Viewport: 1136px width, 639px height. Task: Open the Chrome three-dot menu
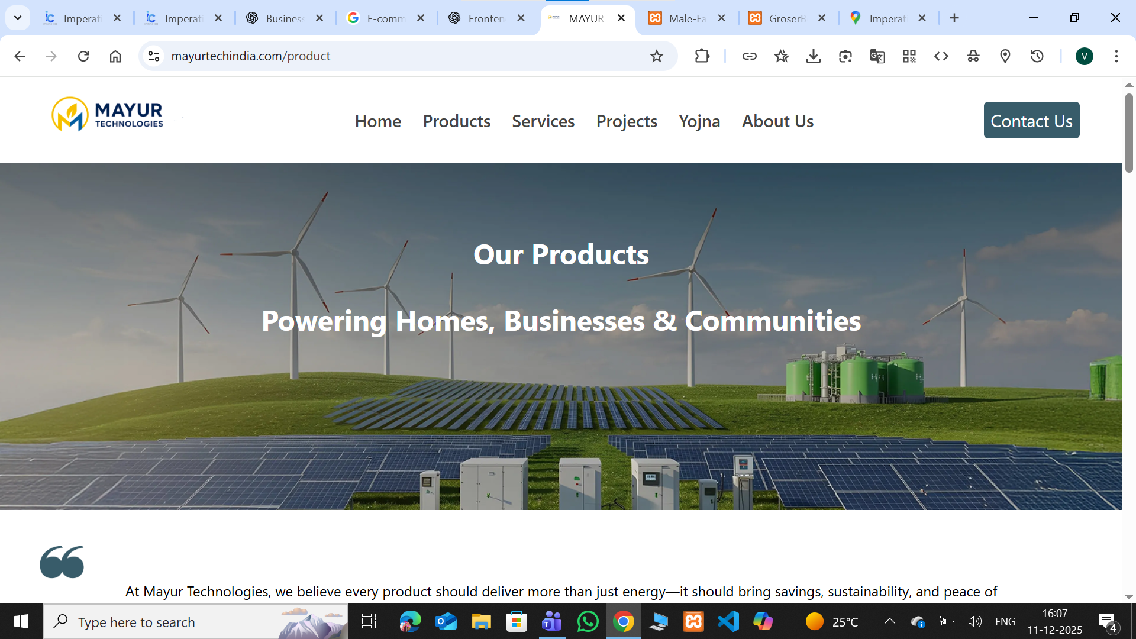click(x=1116, y=56)
